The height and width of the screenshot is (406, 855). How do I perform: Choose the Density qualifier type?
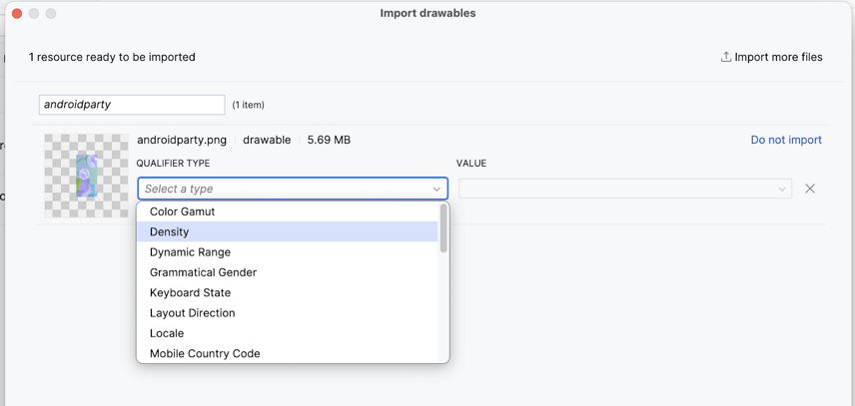click(170, 231)
